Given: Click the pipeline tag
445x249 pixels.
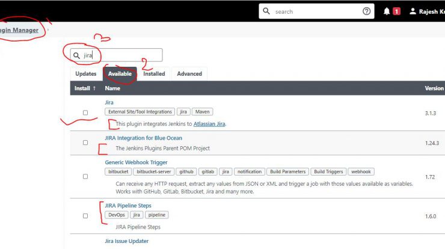Looking at the screenshot, I should coord(157,215).
